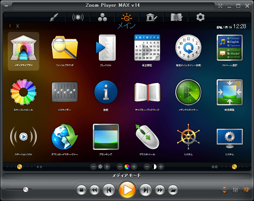The image size is (254, 201).
Task: Click the Fast Forward button
Action: [160, 190]
